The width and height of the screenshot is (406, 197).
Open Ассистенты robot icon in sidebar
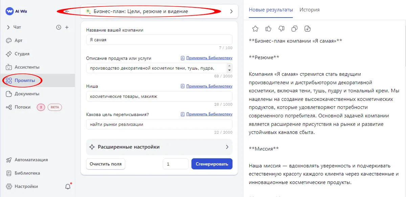[9, 67]
